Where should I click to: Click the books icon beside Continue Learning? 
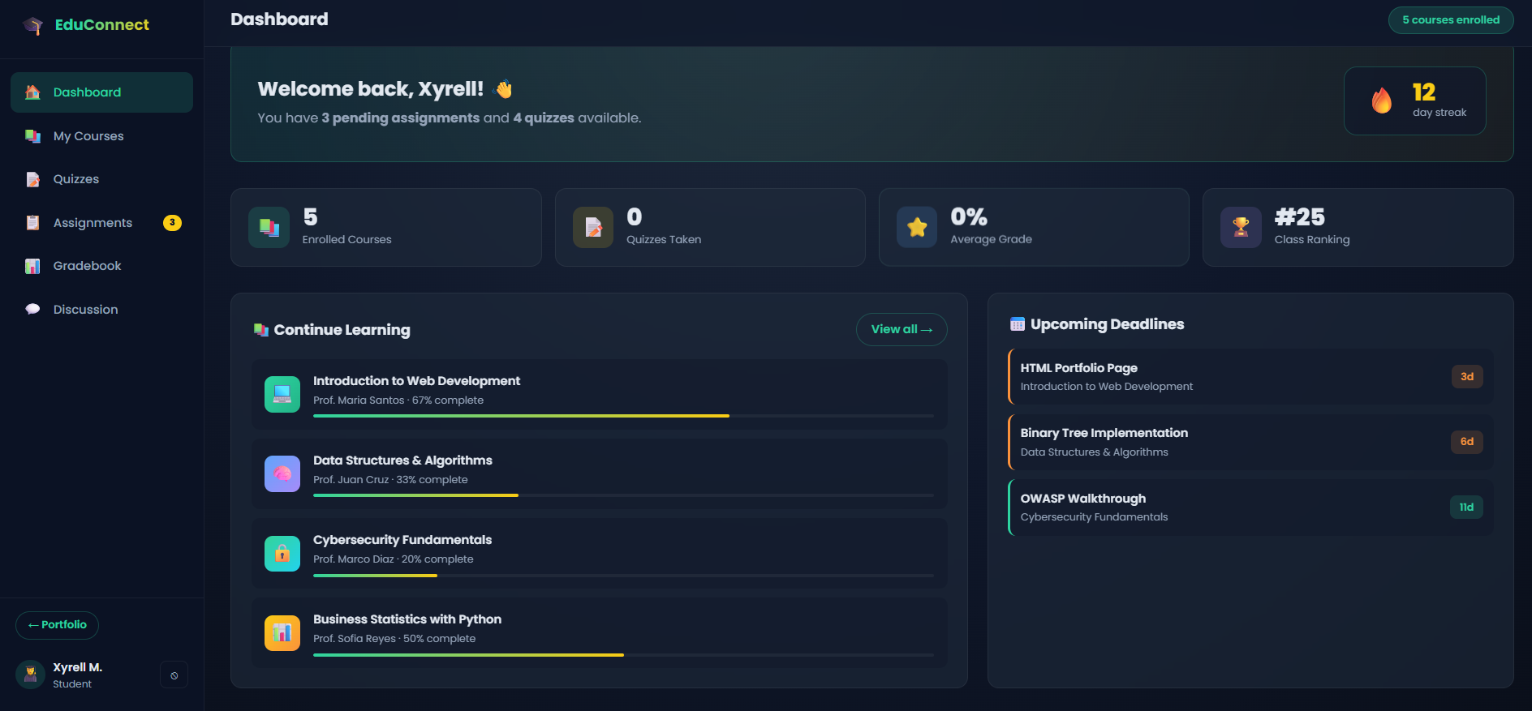point(261,330)
